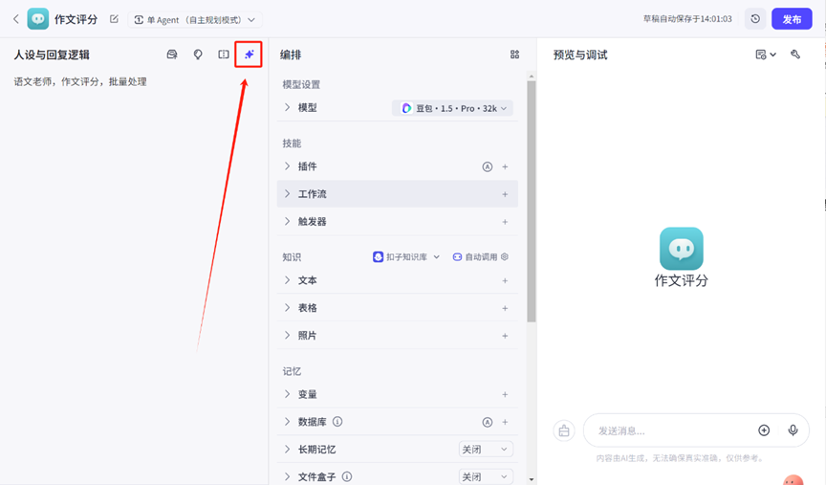Click the debug wrench icon in 预览与调试
Screen dimensions: 826x485
click(795, 55)
